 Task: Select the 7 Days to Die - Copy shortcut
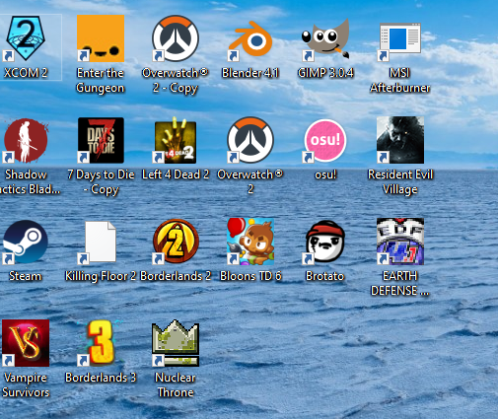pyautogui.click(x=101, y=140)
